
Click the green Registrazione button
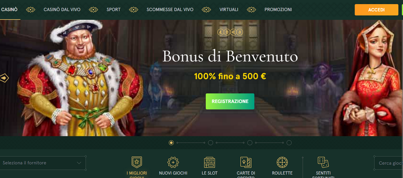pos(230,102)
